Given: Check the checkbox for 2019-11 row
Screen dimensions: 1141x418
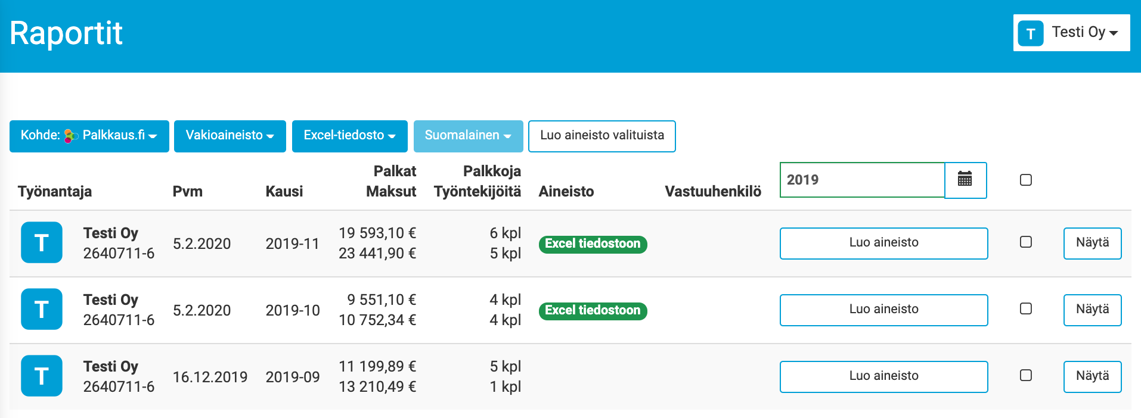Looking at the screenshot, I should pyautogui.click(x=1025, y=242).
